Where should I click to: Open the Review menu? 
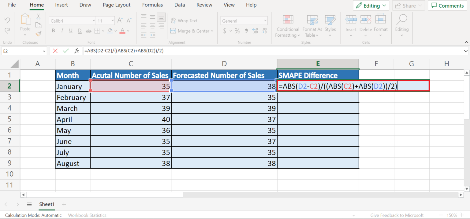(x=204, y=5)
